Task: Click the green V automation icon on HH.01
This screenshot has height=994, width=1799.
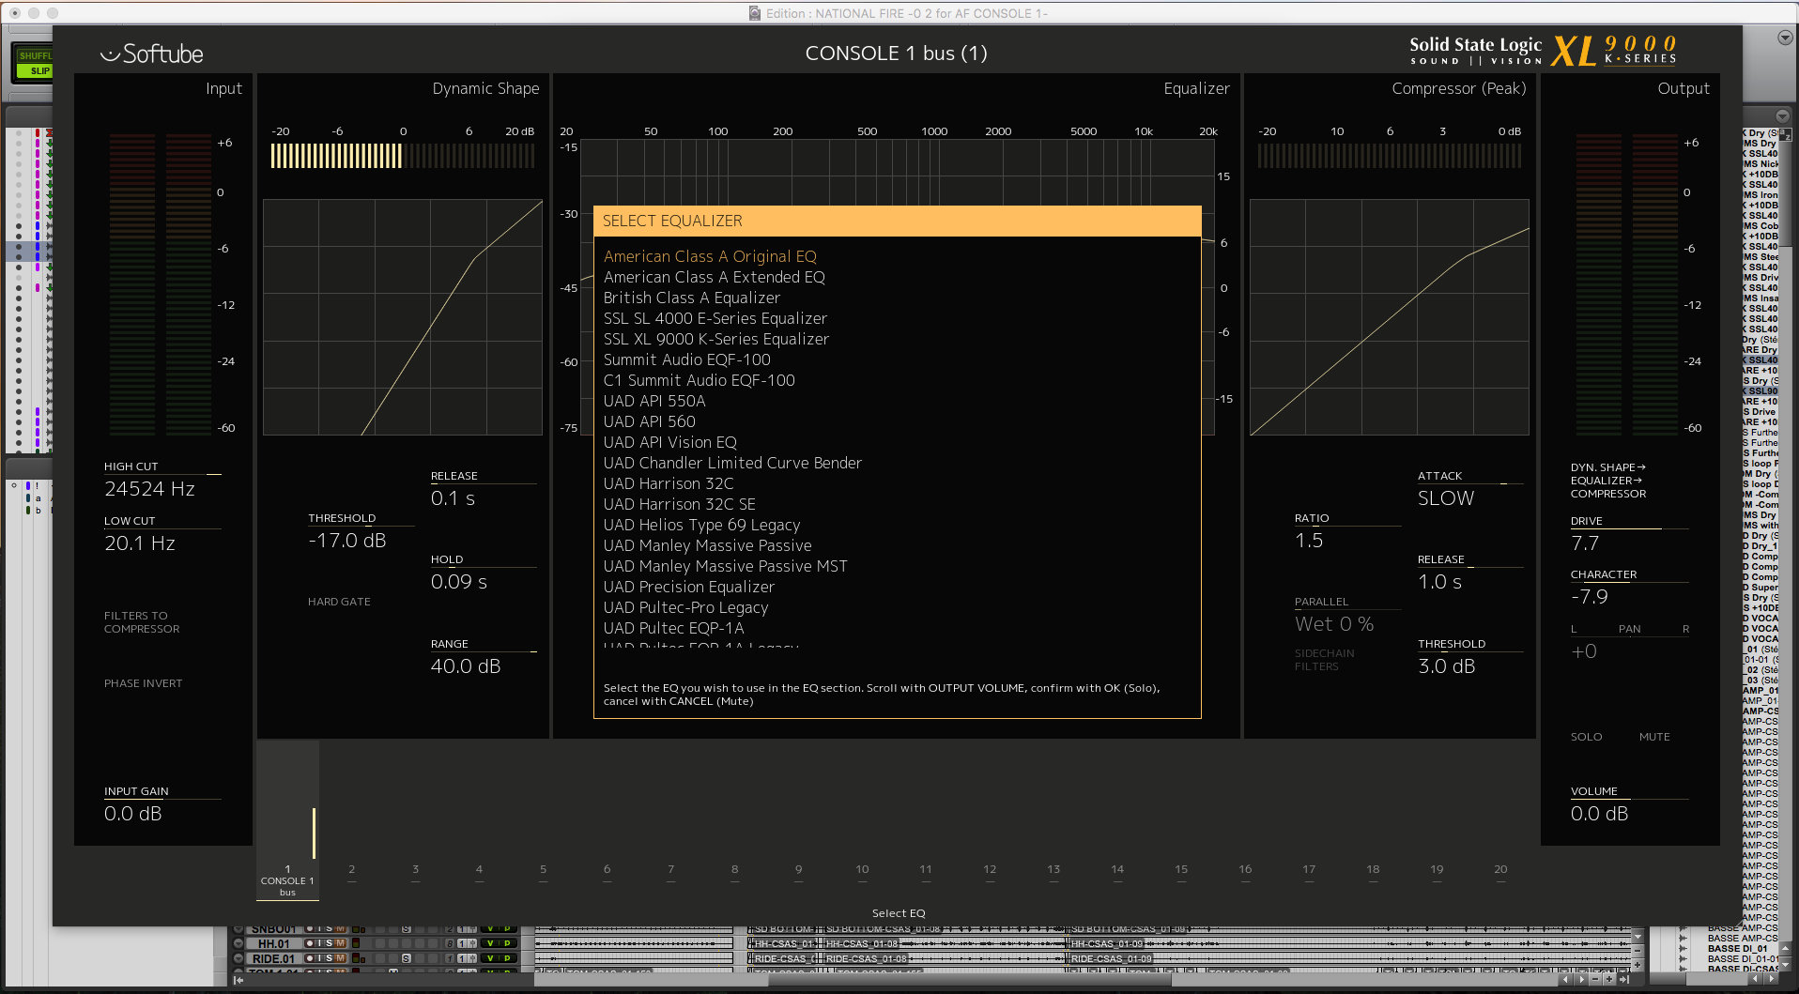Action: 491,943
